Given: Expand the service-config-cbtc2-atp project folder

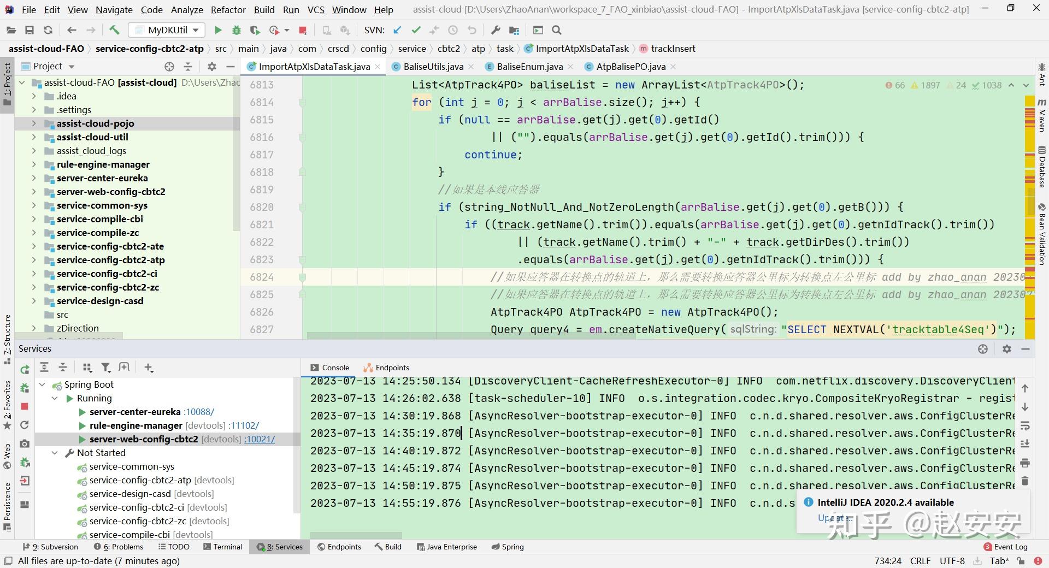Looking at the screenshot, I should coord(34,260).
